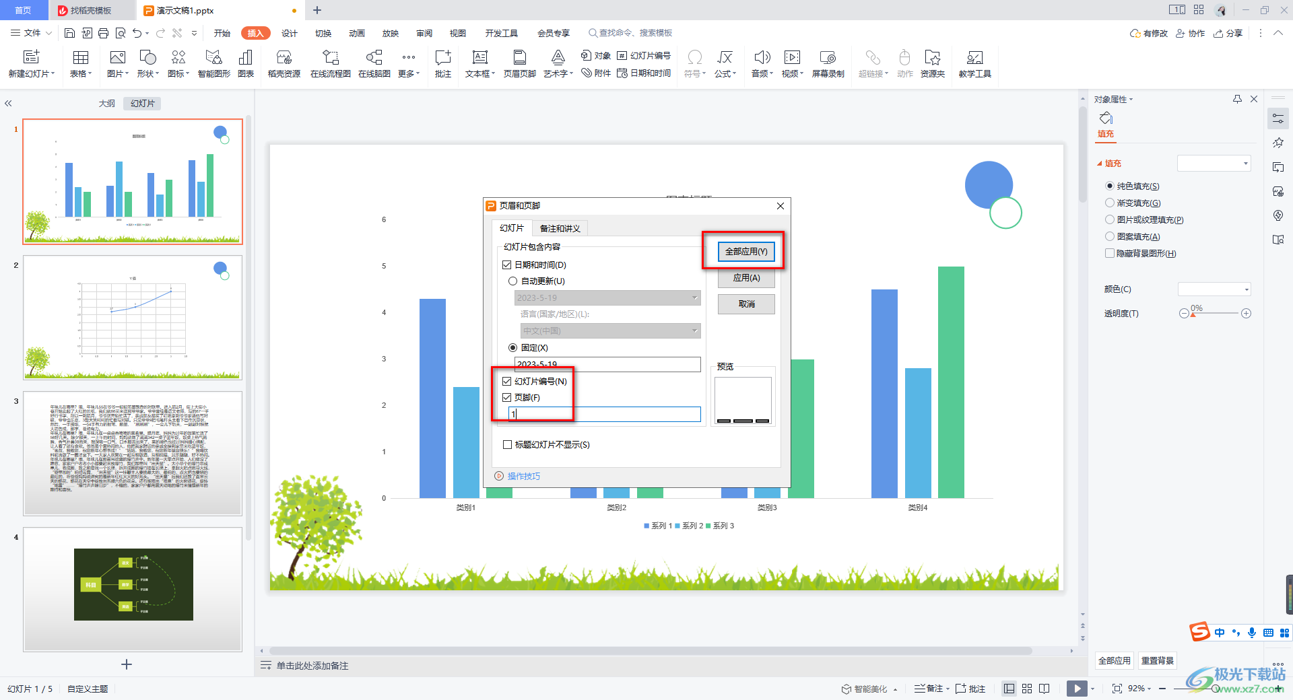The image size is (1293, 700).
Task: Open the language 中文(中国) dropdown
Action: [611, 330]
